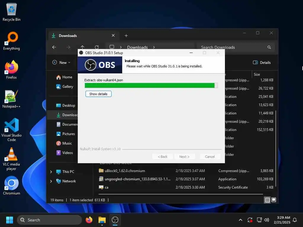303x227 pixels.
Task: Open Documents in the navigation pane
Action: [67, 124]
